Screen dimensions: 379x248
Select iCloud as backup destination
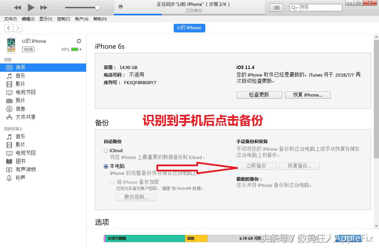106,150
